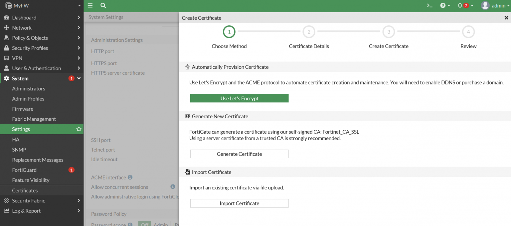
Task: Click the Allow concurrent sessions info icon
Action: click(x=173, y=187)
